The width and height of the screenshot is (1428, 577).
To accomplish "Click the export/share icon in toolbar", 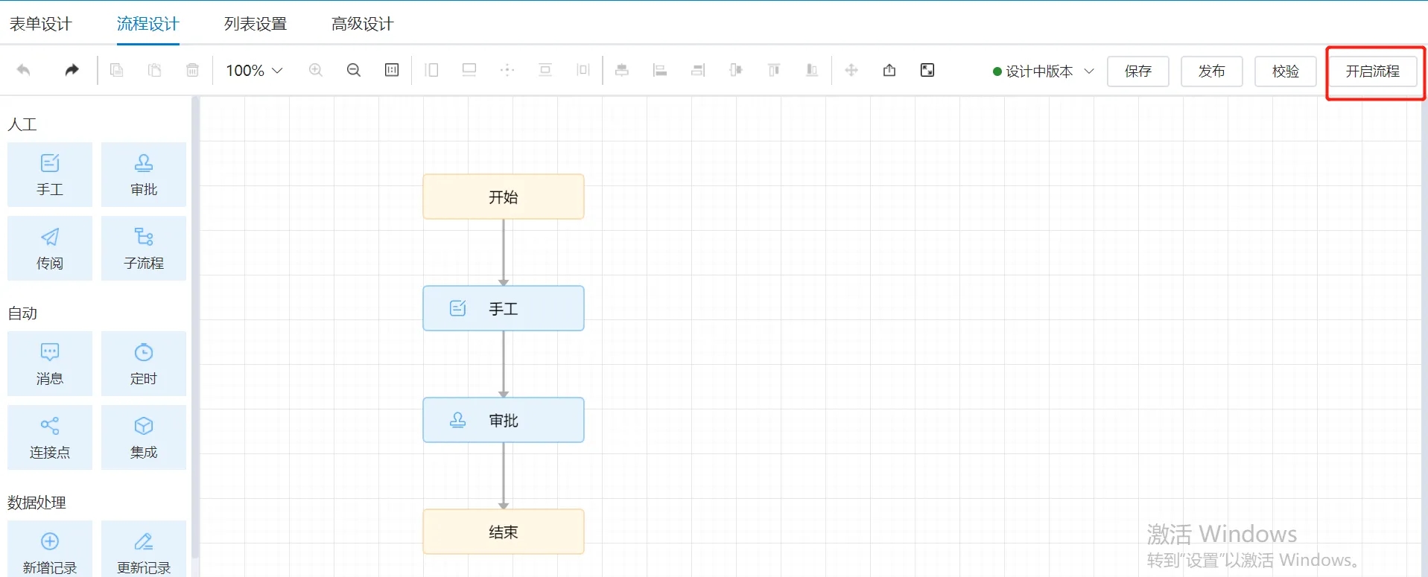I will pos(889,70).
